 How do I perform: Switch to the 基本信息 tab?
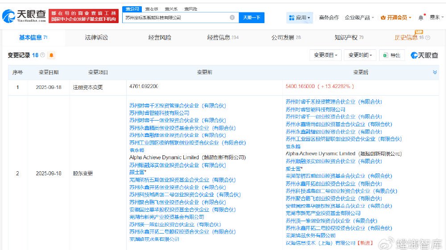pos(33,37)
